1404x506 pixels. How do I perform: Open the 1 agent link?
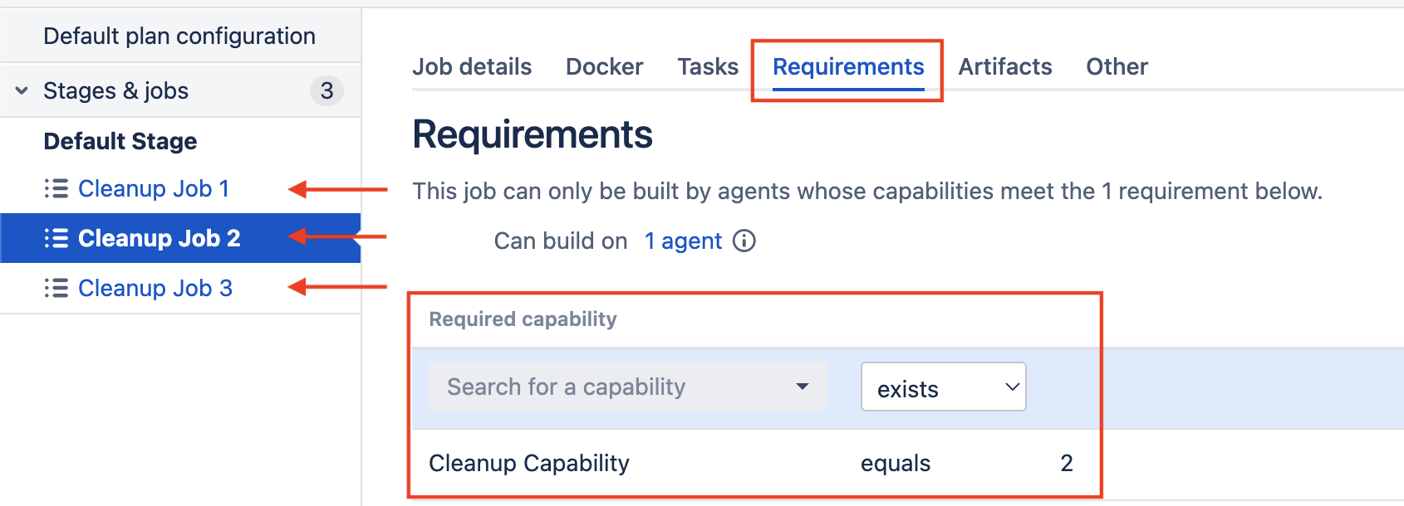(x=683, y=241)
